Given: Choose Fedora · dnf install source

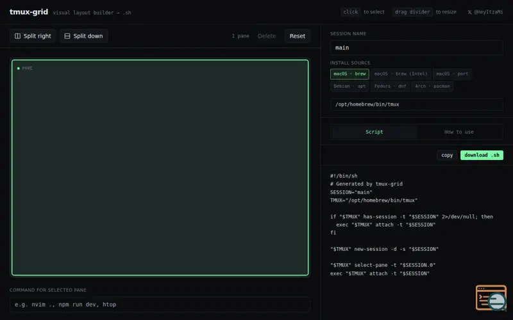Looking at the screenshot, I should tap(390, 86).
